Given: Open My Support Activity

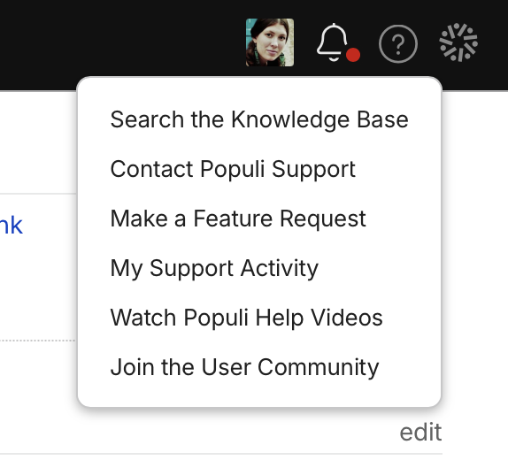Looking at the screenshot, I should [x=214, y=269].
